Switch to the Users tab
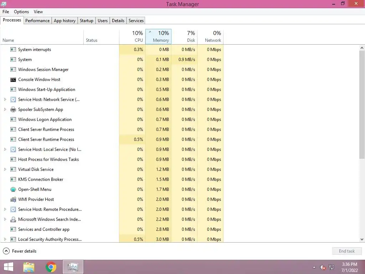Viewport: 365px width, 274px height. [x=103, y=20]
